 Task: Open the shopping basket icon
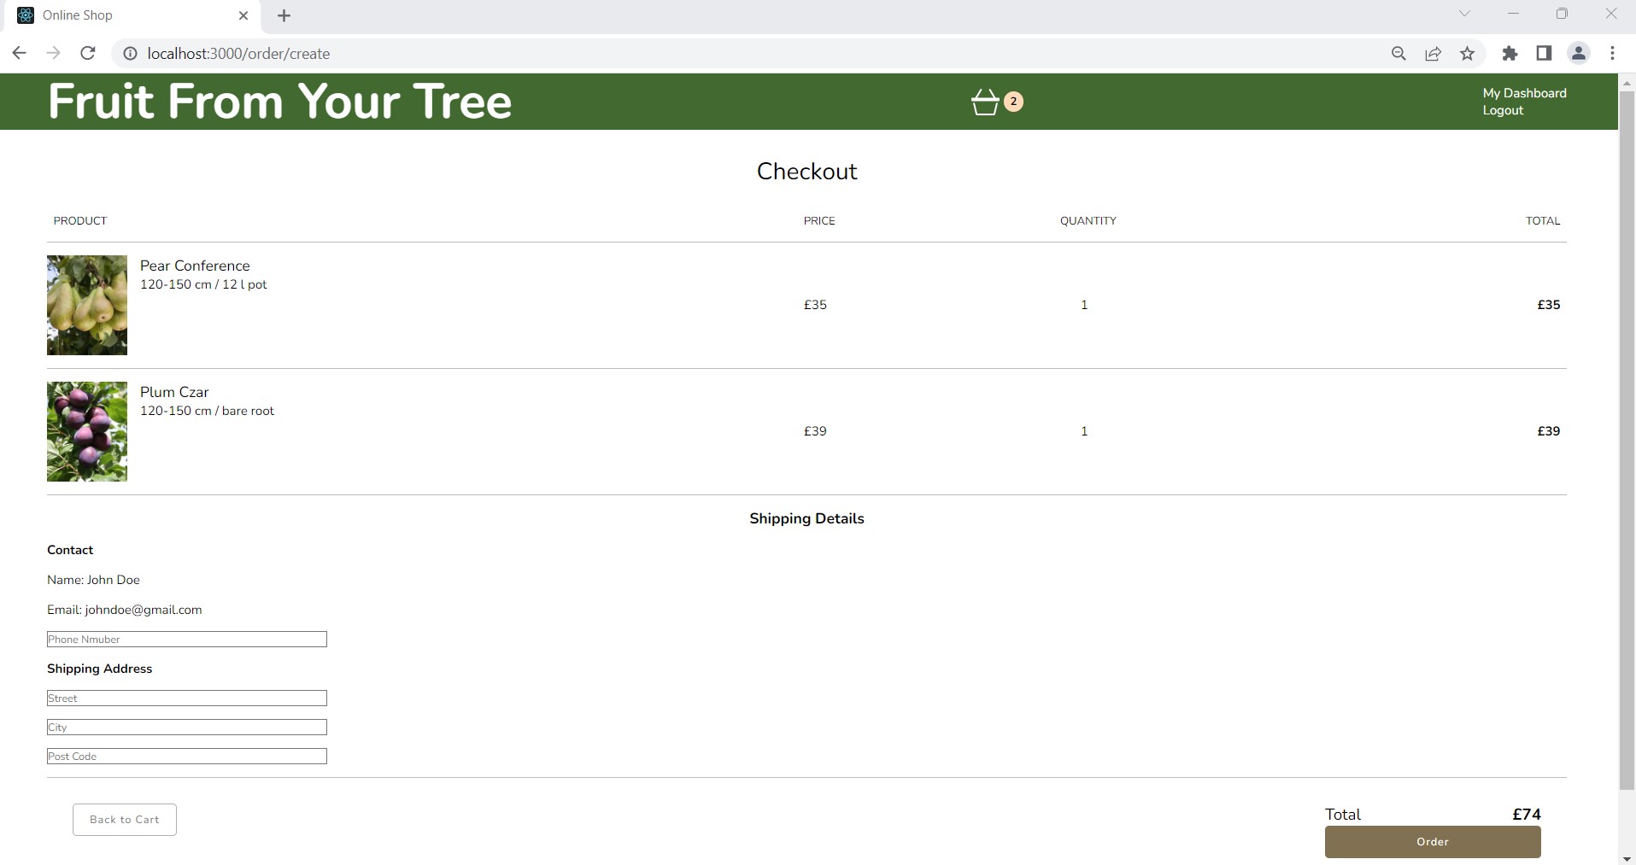[985, 102]
